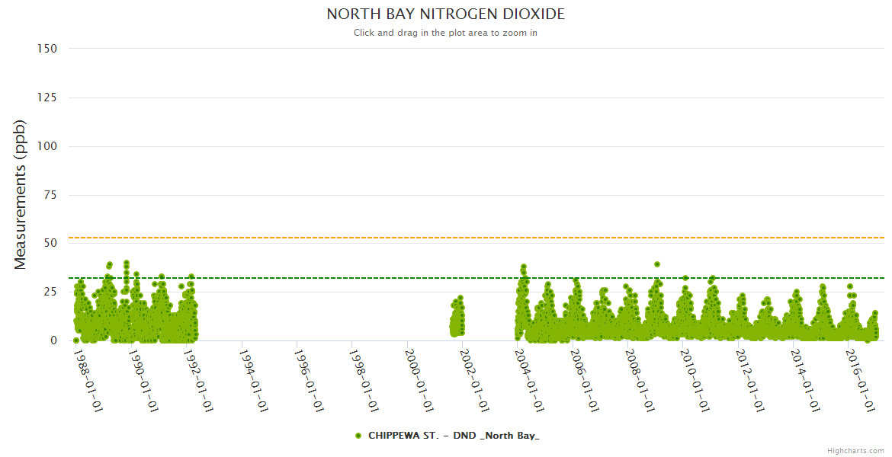Click the lone data point at zero near 1988
The width and height of the screenshot is (892, 457).
coord(75,340)
